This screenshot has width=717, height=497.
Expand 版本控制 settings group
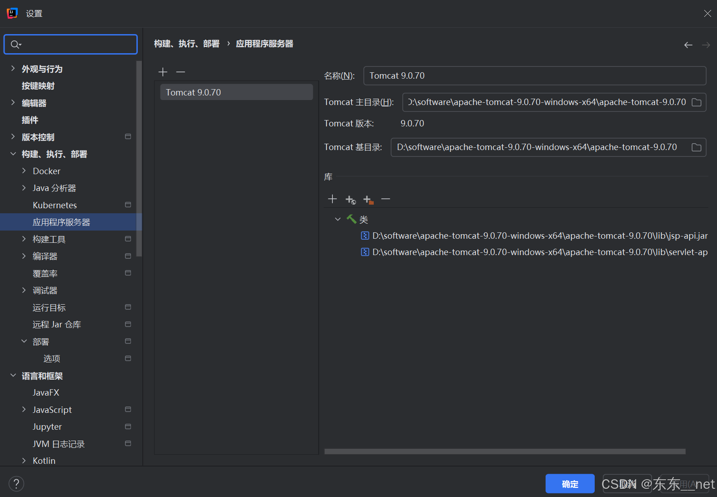[x=13, y=137]
